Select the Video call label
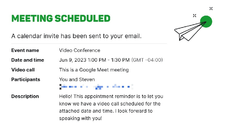Screen dimensions: 231x129 (x=23, y=70)
